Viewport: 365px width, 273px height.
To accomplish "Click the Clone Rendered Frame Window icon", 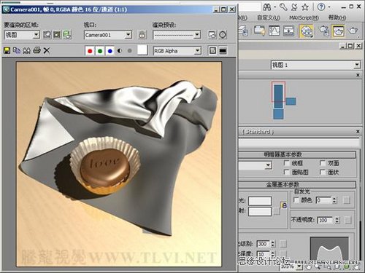I will pos(26,50).
